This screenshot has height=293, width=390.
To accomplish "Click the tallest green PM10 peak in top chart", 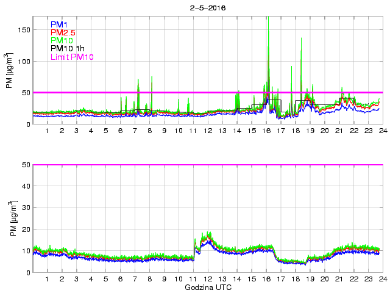I will coord(267,18).
